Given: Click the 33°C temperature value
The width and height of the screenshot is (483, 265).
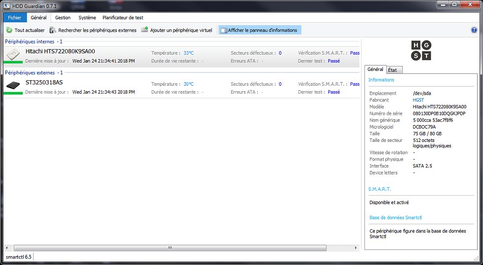Looking at the screenshot, I should pyautogui.click(x=188, y=53).
